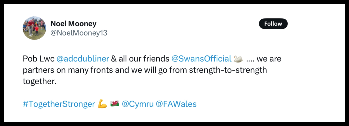Open the @adcdubliner mention

(83, 59)
